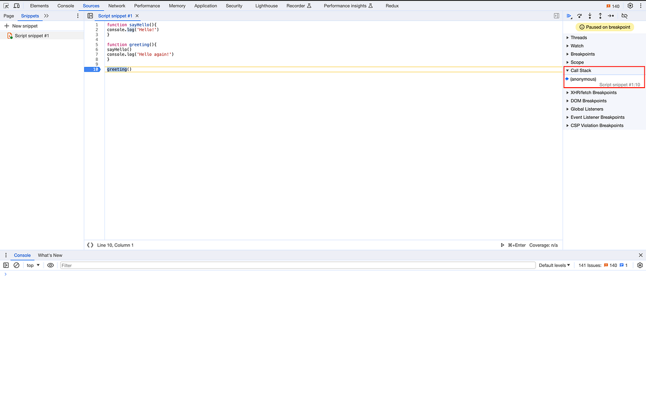Click the live expression eye icon
This screenshot has width=646, height=404.
coord(51,265)
